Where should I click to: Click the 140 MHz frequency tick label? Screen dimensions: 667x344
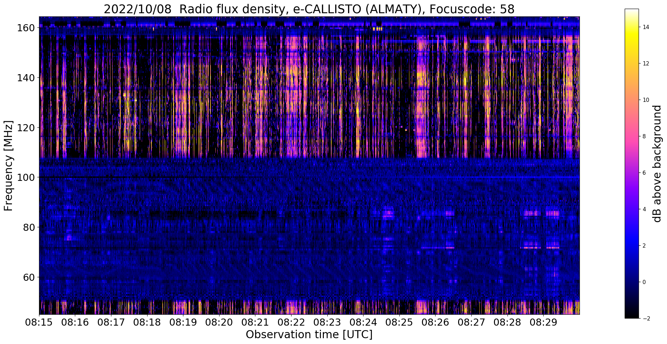[x=26, y=78]
